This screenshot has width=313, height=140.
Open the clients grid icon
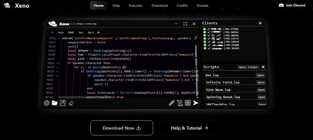[x=188, y=103]
